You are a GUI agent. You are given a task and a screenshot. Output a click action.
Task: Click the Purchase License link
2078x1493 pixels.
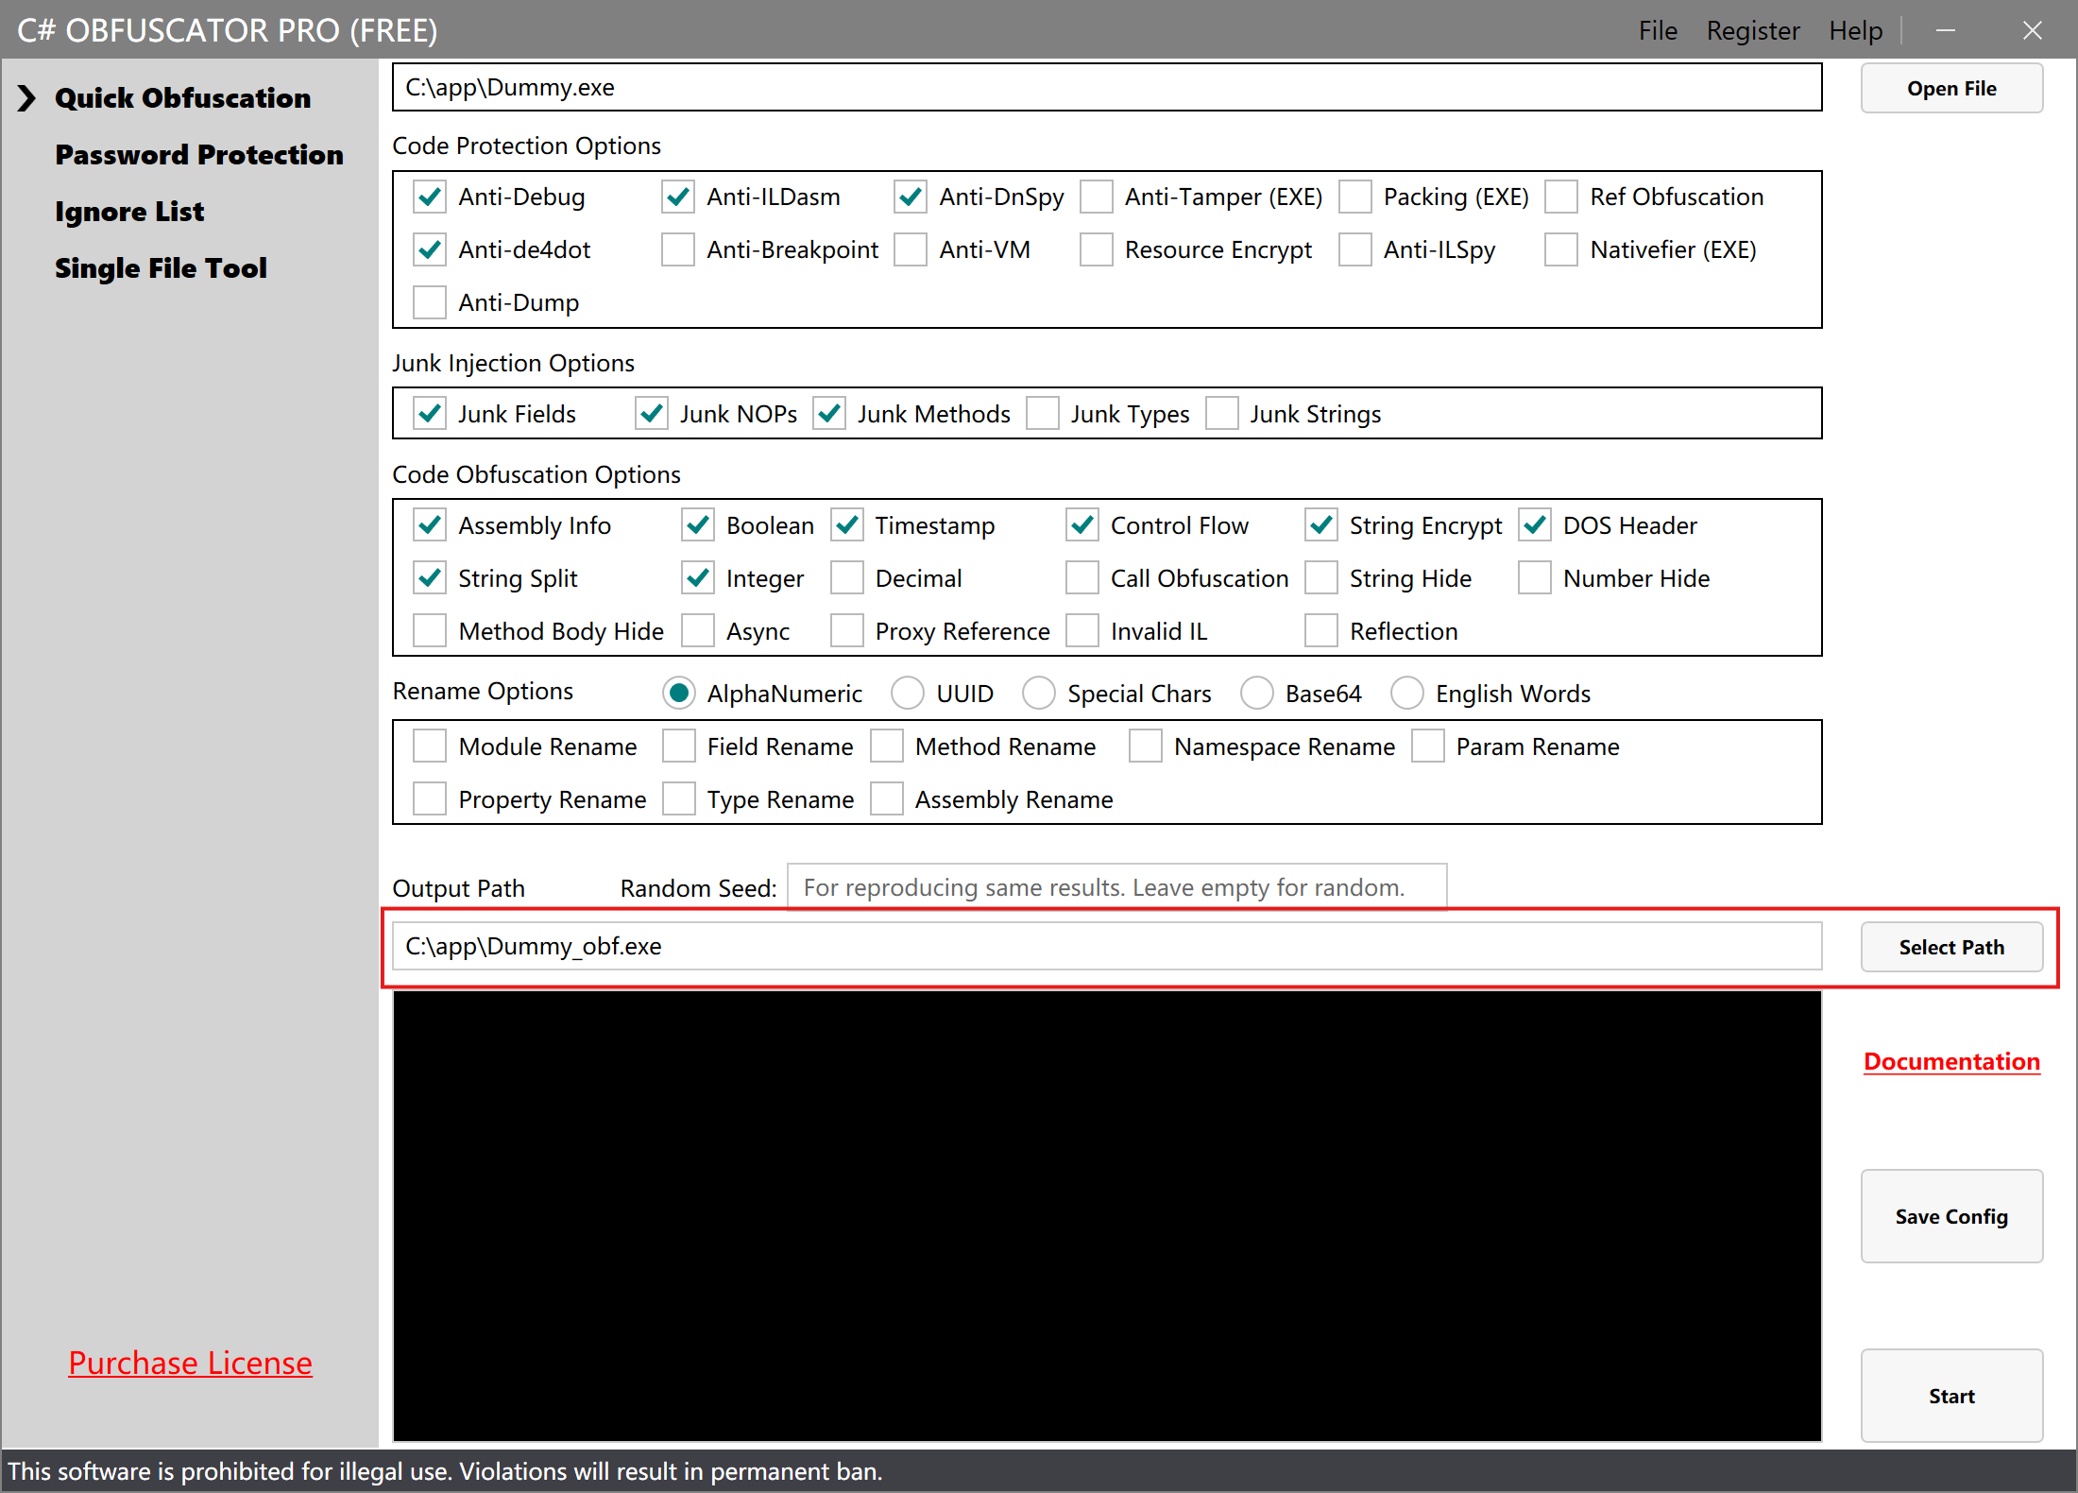[190, 1363]
